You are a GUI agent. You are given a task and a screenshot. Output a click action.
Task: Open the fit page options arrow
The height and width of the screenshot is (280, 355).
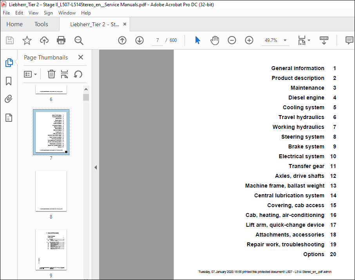(x=309, y=40)
